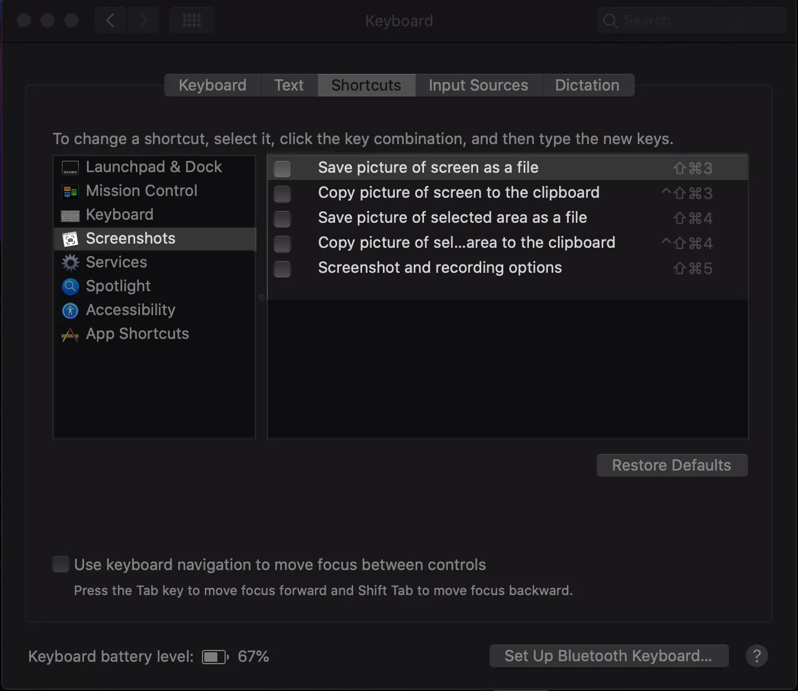Switch to the Keyboard tab

tap(213, 85)
